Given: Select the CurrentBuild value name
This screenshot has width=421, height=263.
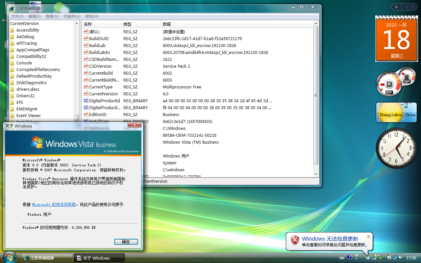Looking at the screenshot, I should pos(101,73).
